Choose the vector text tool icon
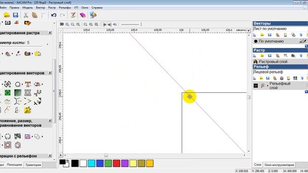Screen dimensions: 308x173 point(28,85)
